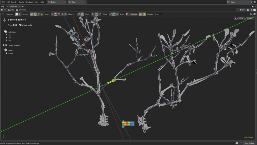This screenshot has width=257, height=145.
Task: Toggle the follow-selection target icon
Action: (244, 10)
